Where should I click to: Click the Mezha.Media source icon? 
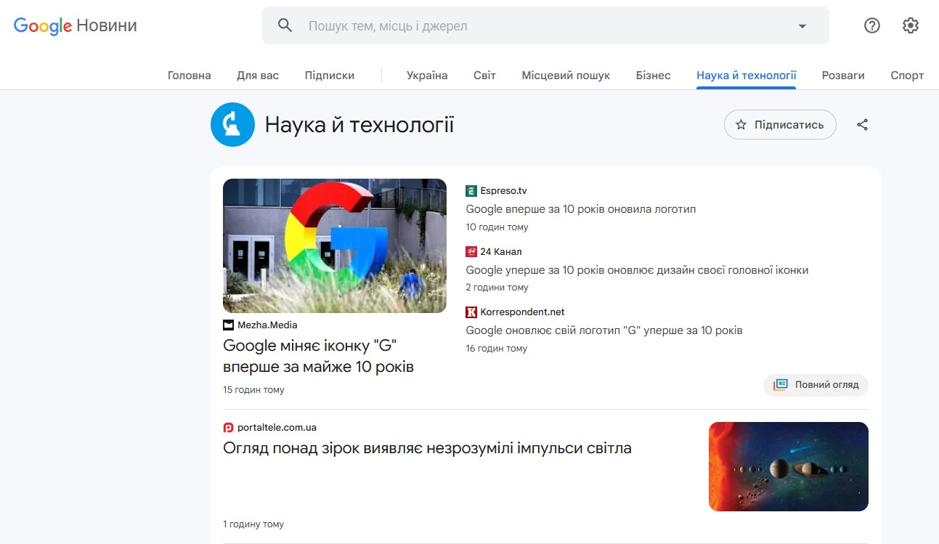click(x=228, y=325)
